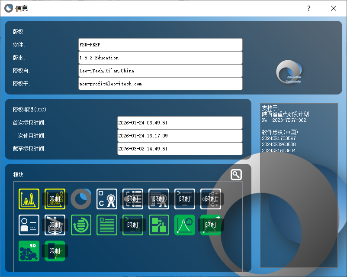Click the restricted green module in third row
Screen dimensions: 347x277
55,251
